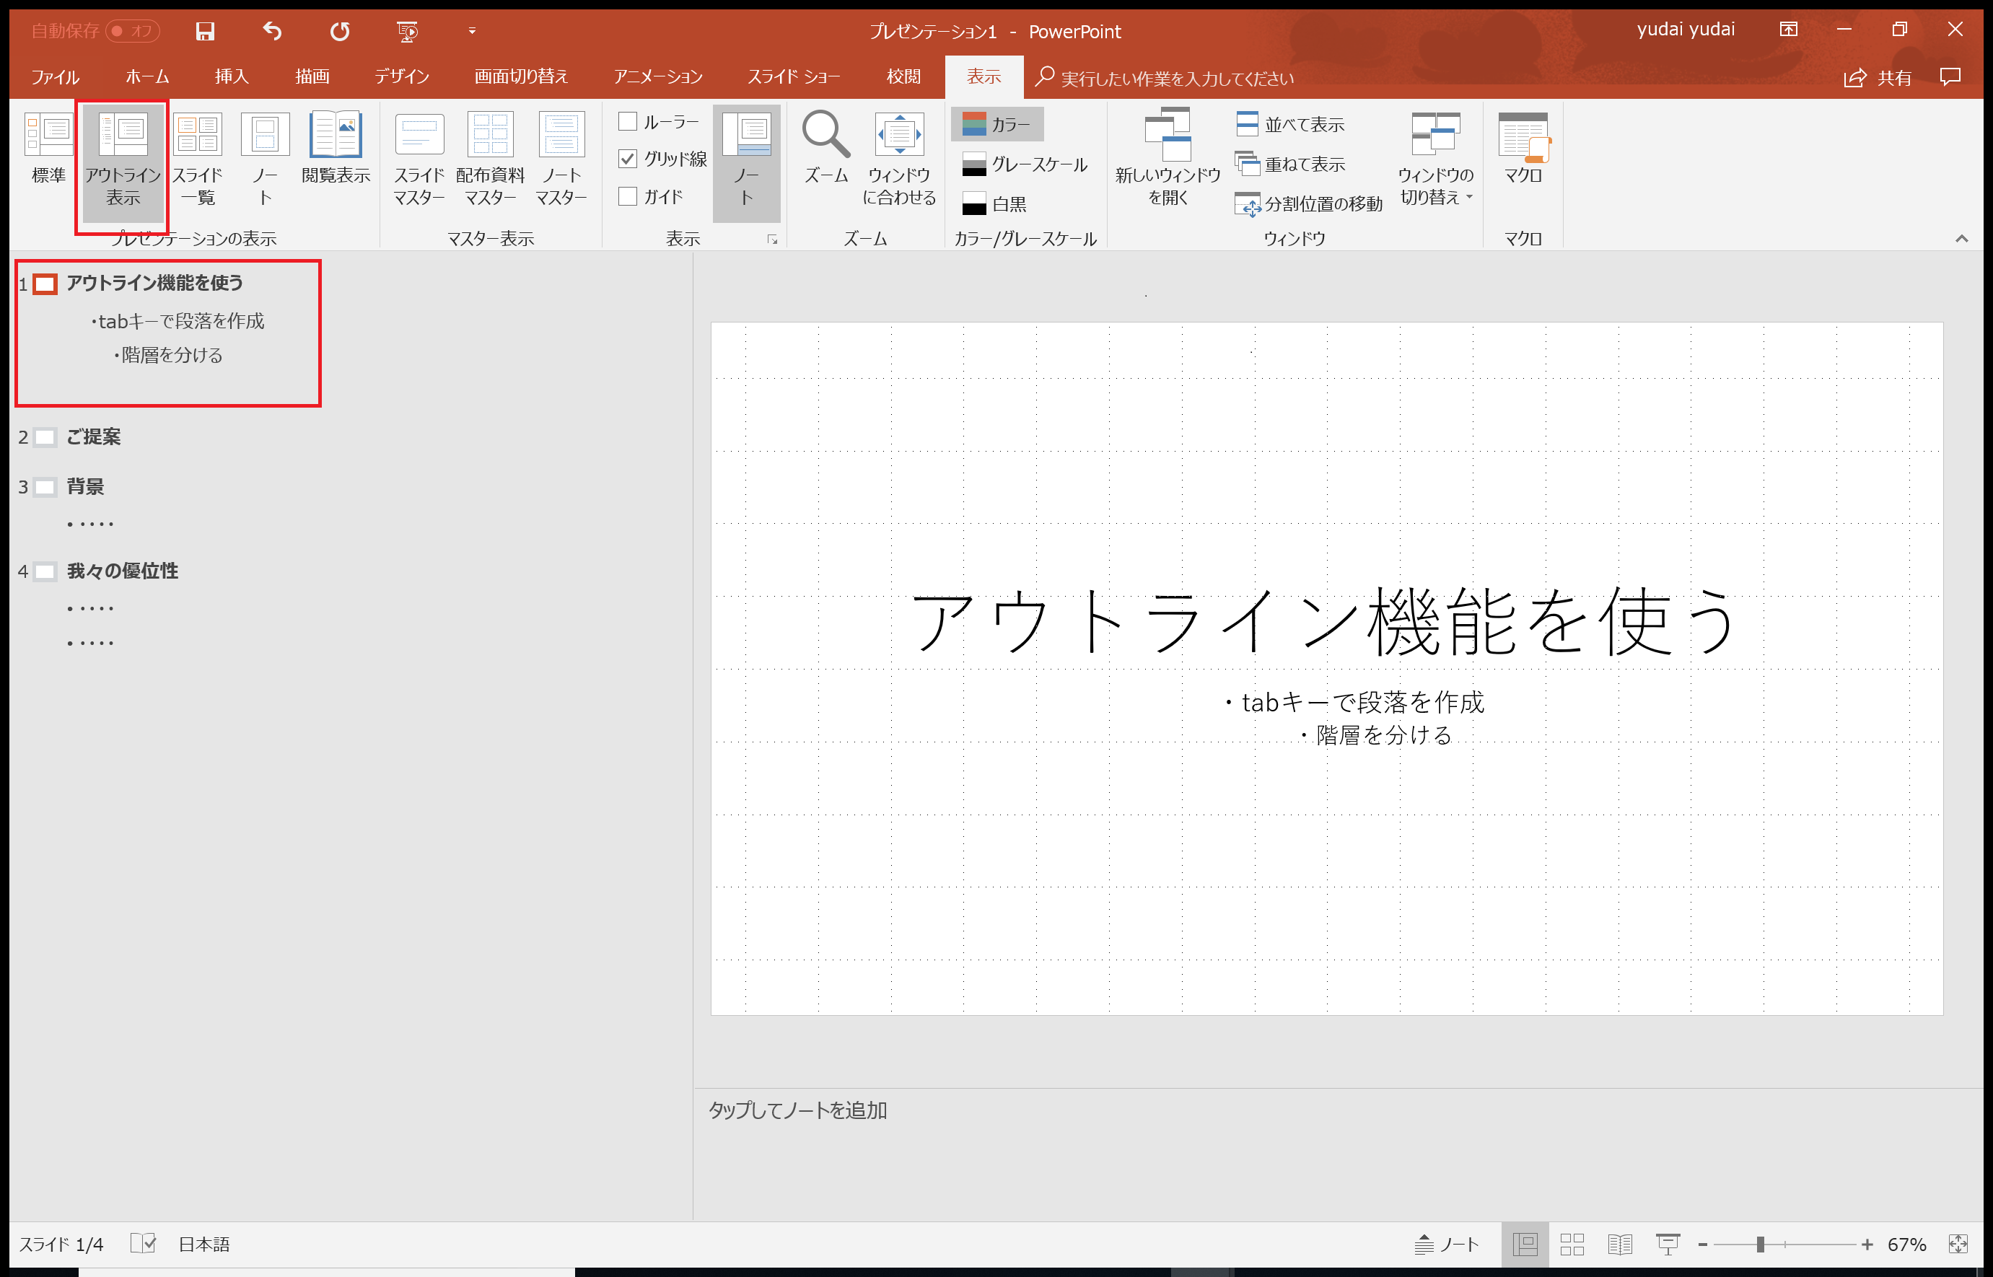Enable the ガイド checkbox
1993x1277 pixels.
pyautogui.click(x=628, y=196)
